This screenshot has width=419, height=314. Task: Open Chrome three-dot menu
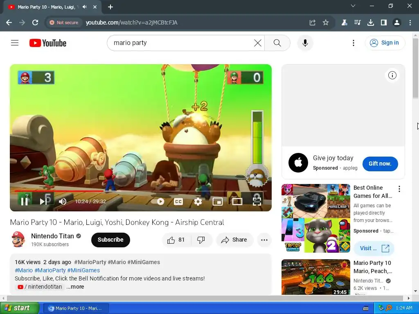click(x=410, y=22)
